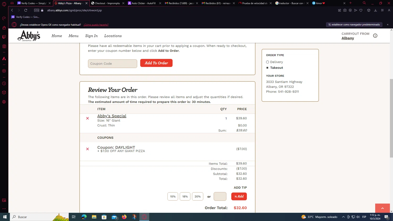Open the Verify Codes bookmark

[25, 17]
